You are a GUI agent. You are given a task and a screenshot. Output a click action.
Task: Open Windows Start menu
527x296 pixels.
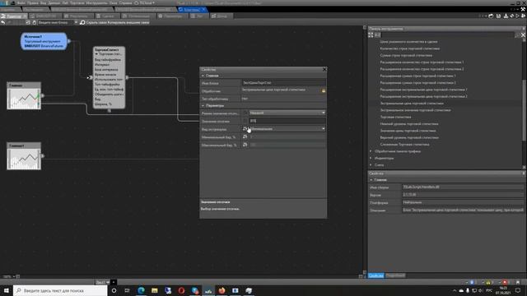6,290
